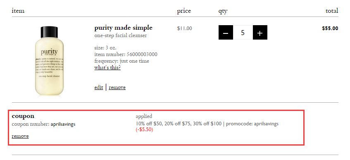The image size is (350, 160).
Task: Edit the purity made simple item
Action: 99,87
